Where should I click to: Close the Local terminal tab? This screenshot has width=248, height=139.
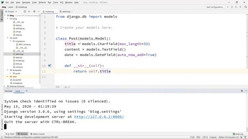click(22, 91)
